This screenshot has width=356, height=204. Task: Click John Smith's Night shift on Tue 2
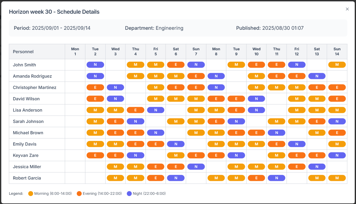pyautogui.click(x=95, y=65)
